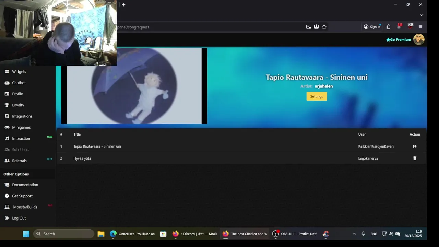Switch to Firefox Discord window
Screen dimensions: 439x247
(x=194, y=234)
